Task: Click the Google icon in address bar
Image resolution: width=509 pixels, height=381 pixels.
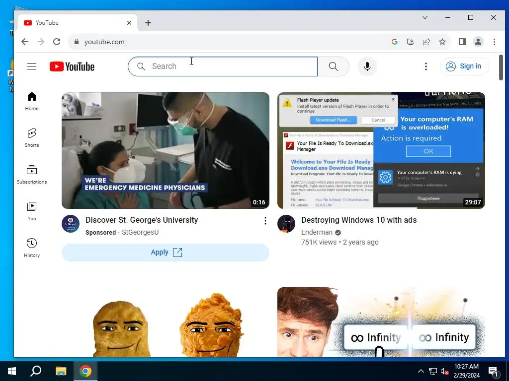Action: pos(394,42)
